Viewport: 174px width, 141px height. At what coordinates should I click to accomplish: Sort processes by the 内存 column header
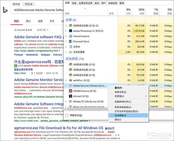click(139, 11)
